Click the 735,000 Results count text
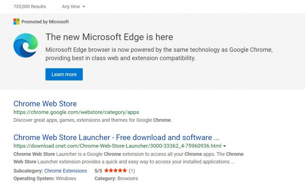The height and width of the screenshot is (187, 305). 30,7
